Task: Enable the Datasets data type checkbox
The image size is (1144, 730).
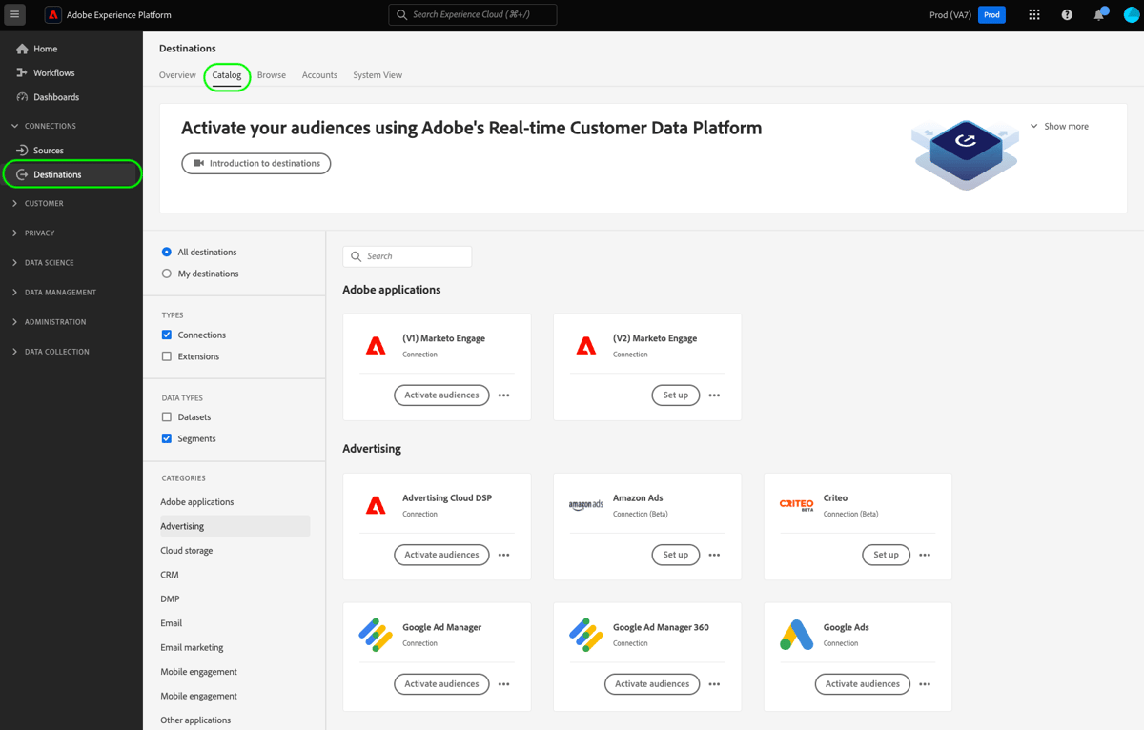Action: tap(166, 416)
